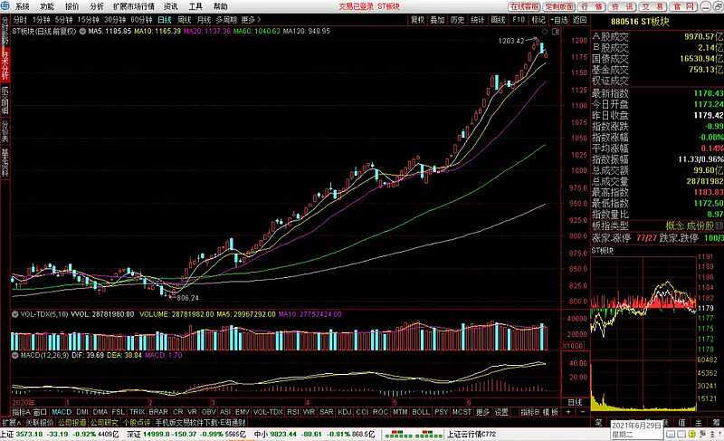The height and width of the screenshot is (441, 724).
Task: Open the 扩展市场行情 menu
Action: [x=134, y=6]
